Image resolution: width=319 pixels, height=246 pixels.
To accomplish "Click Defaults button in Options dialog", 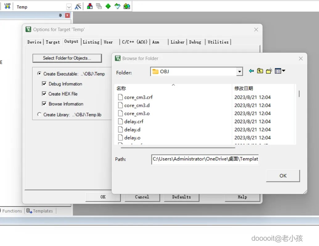I will pyautogui.click(x=182, y=197).
